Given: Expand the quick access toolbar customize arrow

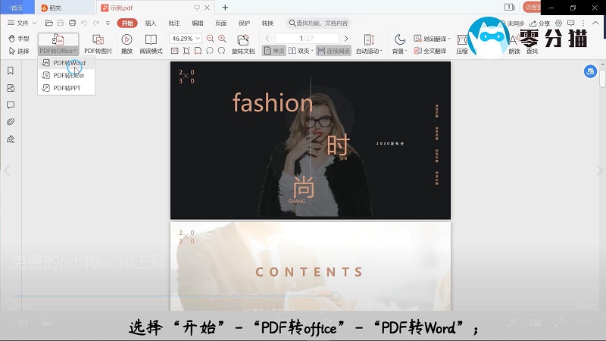Looking at the screenshot, I should point(108,23).
